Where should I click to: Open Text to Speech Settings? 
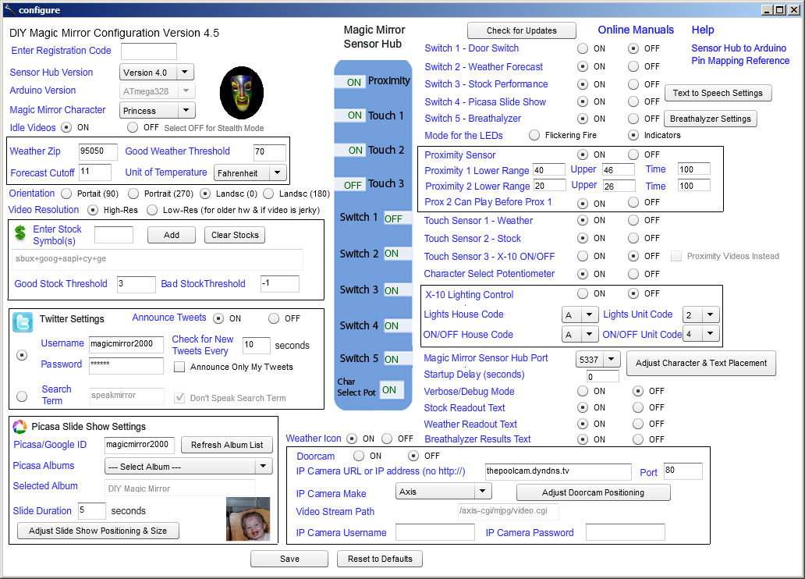(718, 93)
